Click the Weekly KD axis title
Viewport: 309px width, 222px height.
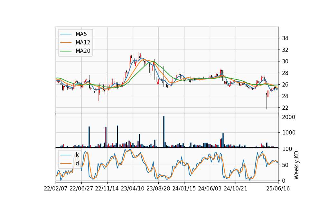pyautogui.click(x=296, y=165)
